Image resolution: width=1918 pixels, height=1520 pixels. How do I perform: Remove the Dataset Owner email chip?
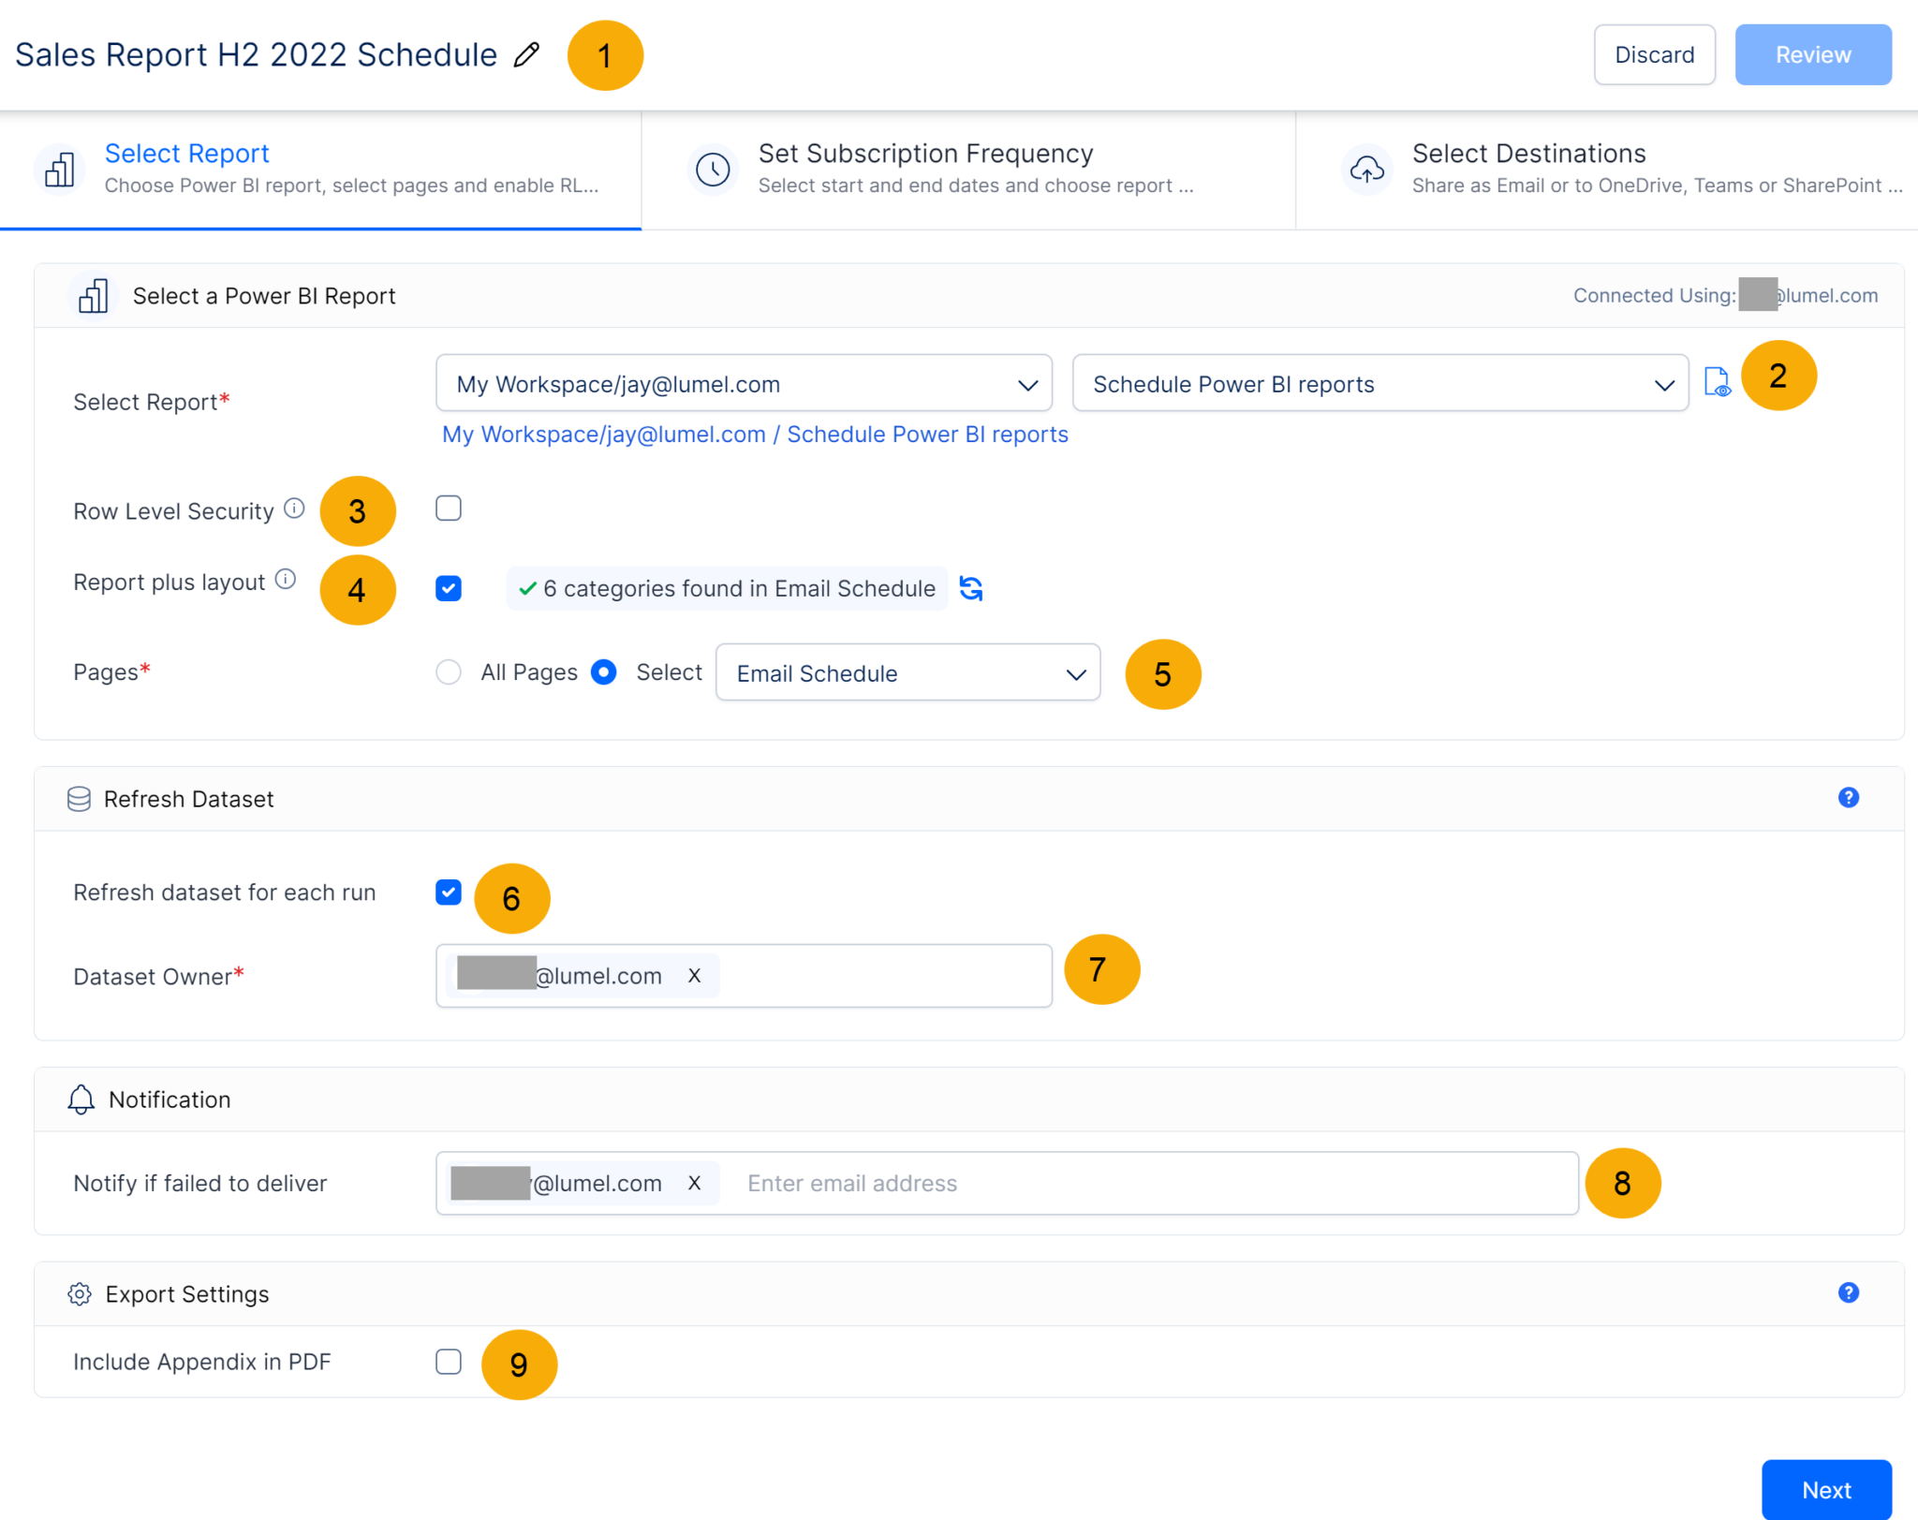695,975
